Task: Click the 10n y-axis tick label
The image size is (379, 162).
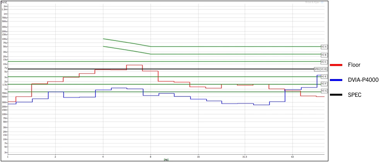Action: point(6,139)
